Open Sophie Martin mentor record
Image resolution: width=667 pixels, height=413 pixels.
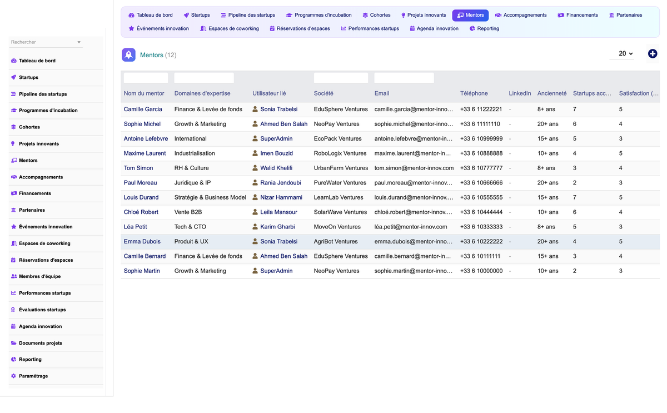142,271
